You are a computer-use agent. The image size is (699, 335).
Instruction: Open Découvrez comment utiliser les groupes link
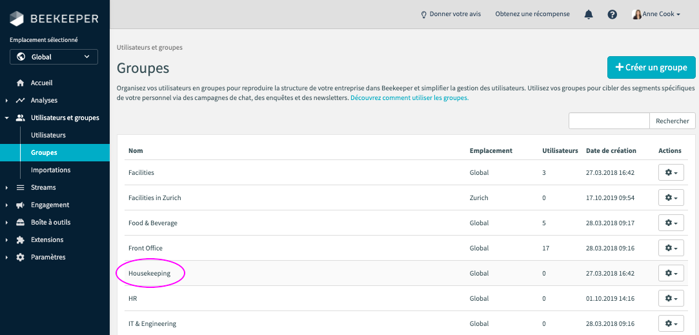click(409, 97)
